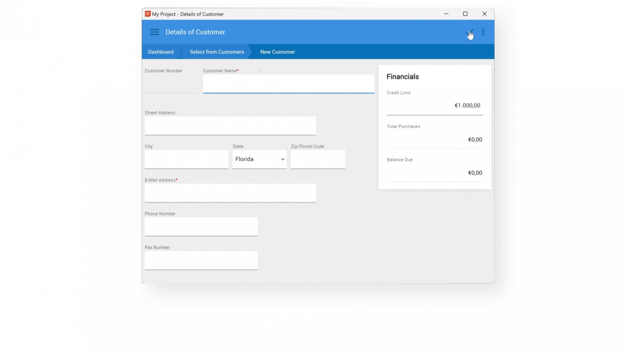This screenshot has width=626, height=352.
Task: Expand the State dropdown showing Florida
Action: [259, 159]
